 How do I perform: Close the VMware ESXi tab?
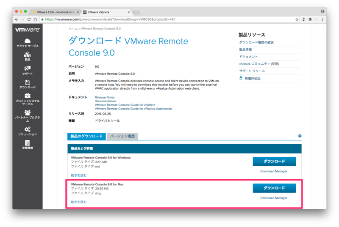(78, 12)
